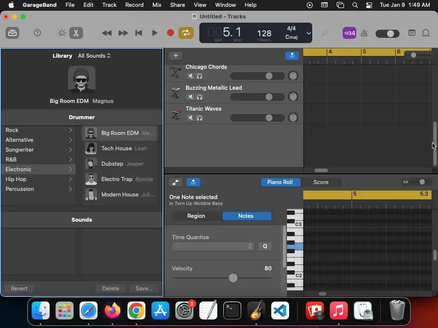Toggle the 1234 Count-in button

click(349, 33)
